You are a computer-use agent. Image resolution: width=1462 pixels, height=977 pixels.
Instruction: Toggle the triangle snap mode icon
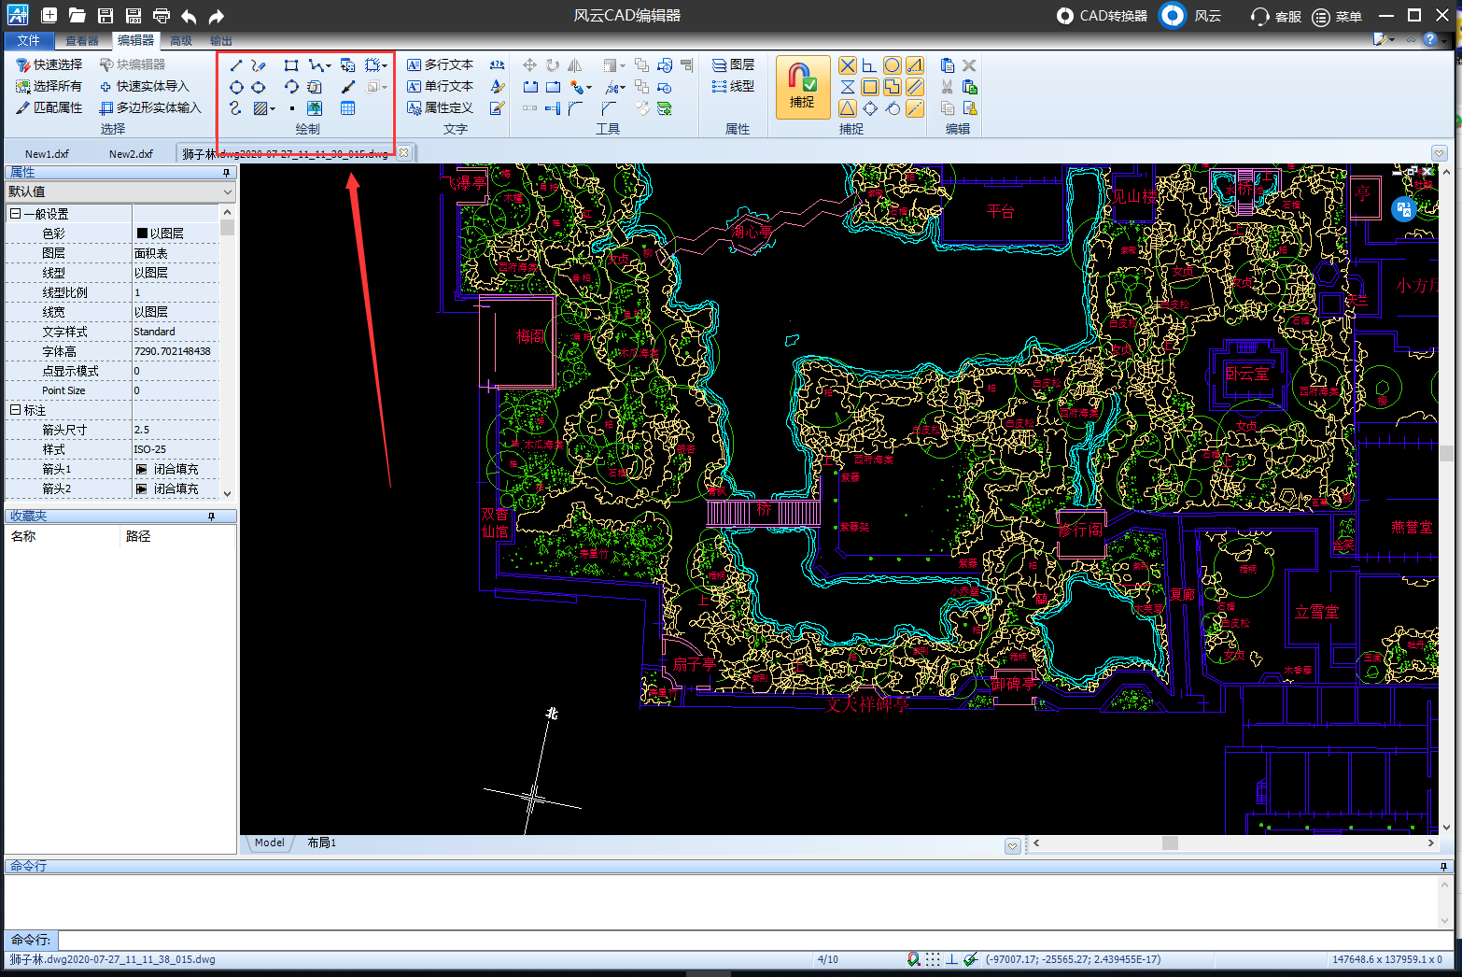pos(847,108)
